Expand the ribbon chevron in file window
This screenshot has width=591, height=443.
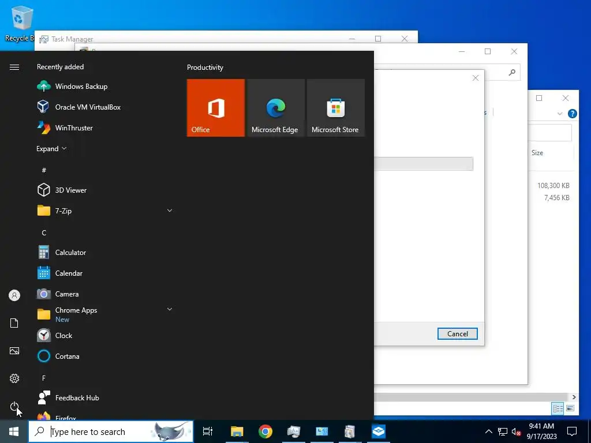pos(560,114)
